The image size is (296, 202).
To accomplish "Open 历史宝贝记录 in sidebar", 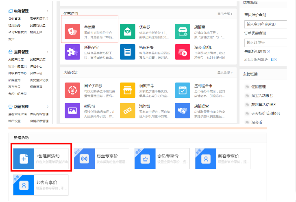I will [x=39, y=80].
